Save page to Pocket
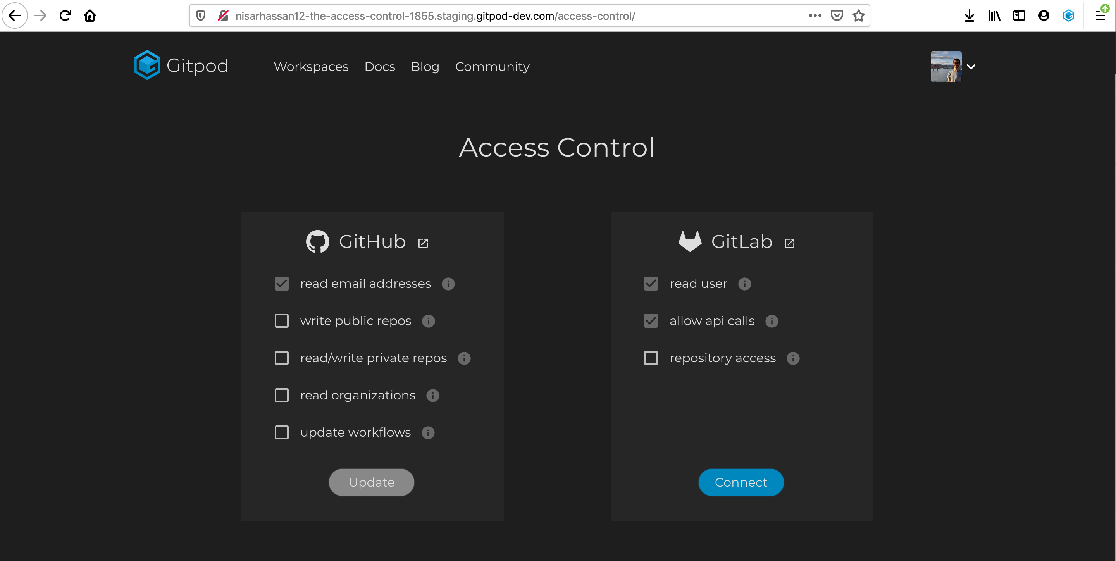1116x561 pixels. click(837, 15)
